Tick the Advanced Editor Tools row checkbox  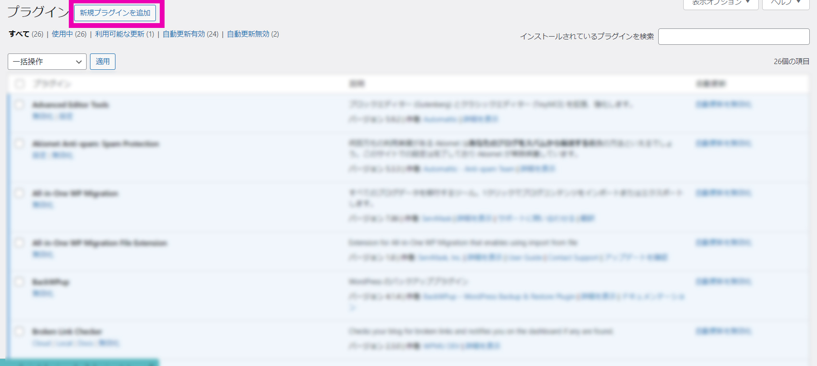click(20, 105)
